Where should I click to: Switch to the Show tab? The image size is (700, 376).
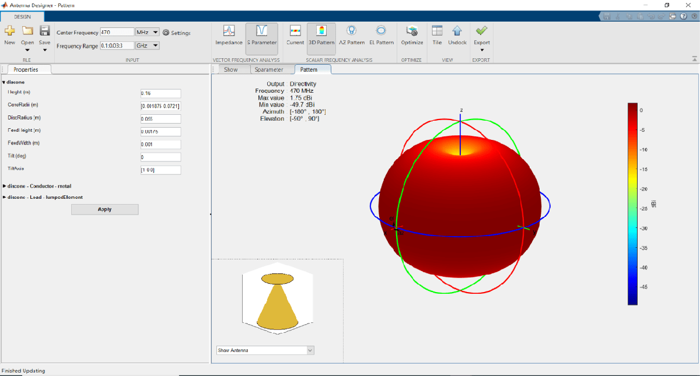[231, 69]
